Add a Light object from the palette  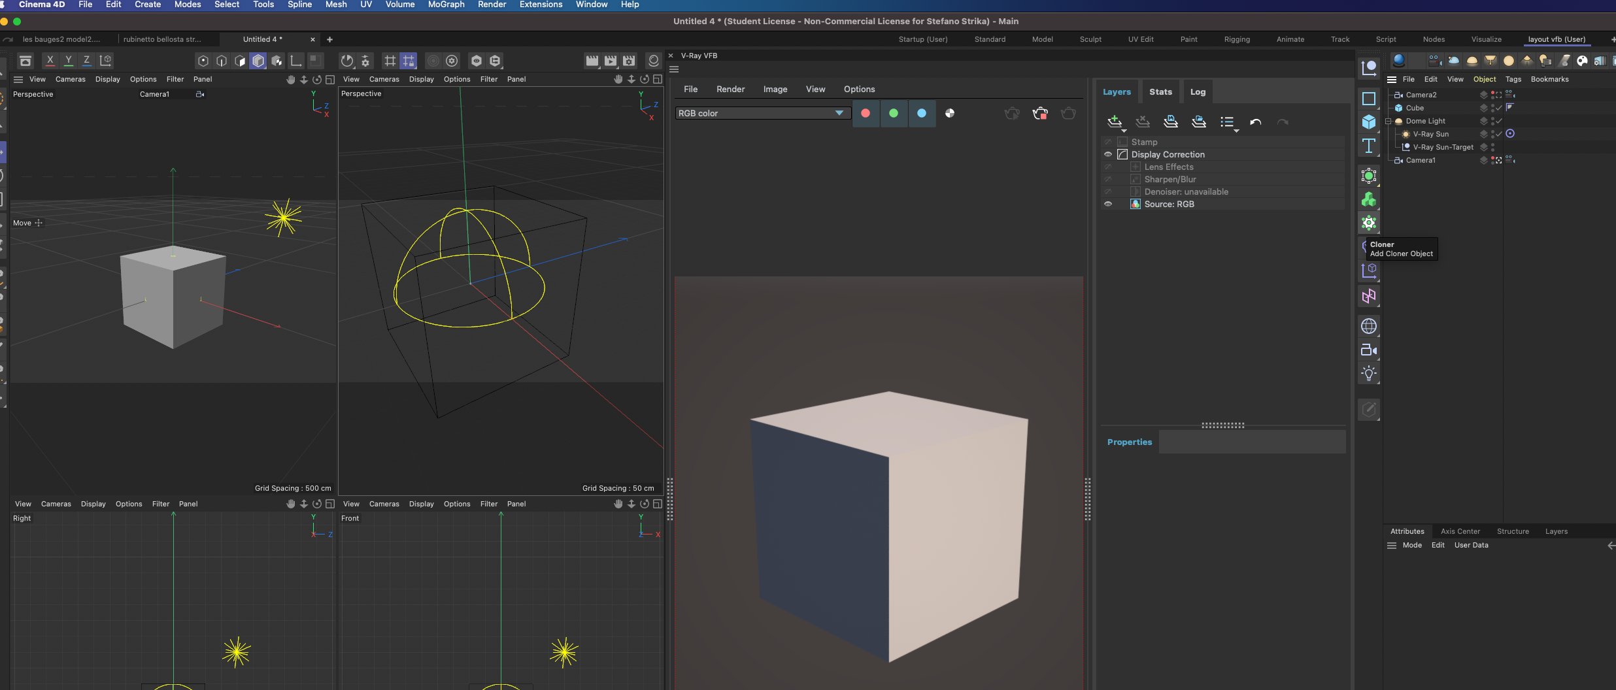[x=1368, y=374]
